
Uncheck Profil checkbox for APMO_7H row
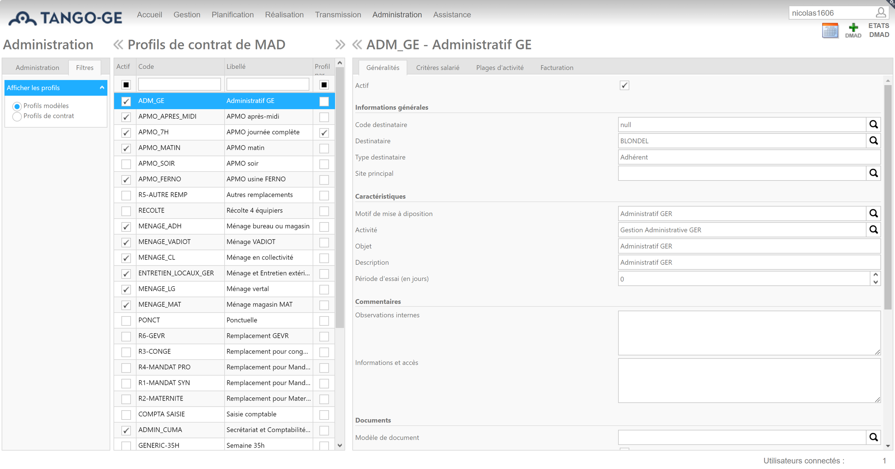324,133
